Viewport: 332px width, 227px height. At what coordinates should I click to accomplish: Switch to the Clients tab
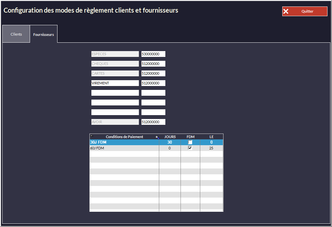[x=16, y=34]
